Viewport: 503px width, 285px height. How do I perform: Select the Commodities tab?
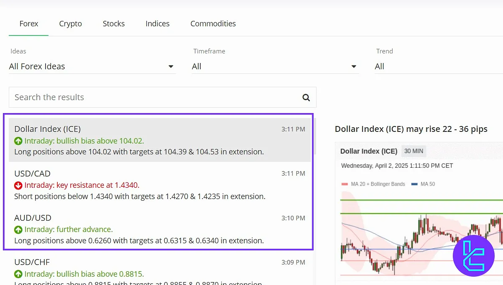pyautogui.click(x=213, y=24)
